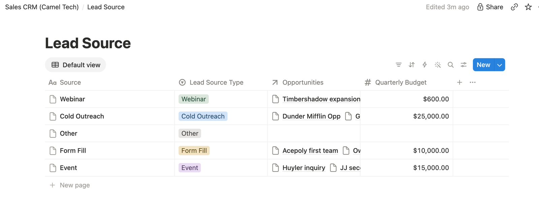539x218 pixels.
Task: Click the AI sparkle icon in toolbar
Action: 438,65
